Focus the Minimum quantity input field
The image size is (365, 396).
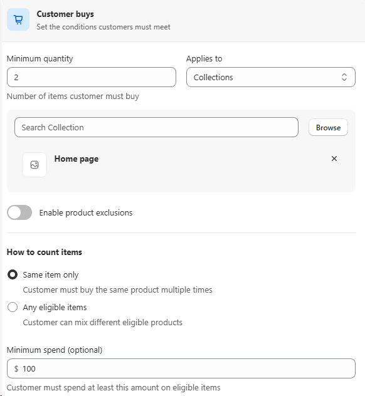click(x=92, y=77)
